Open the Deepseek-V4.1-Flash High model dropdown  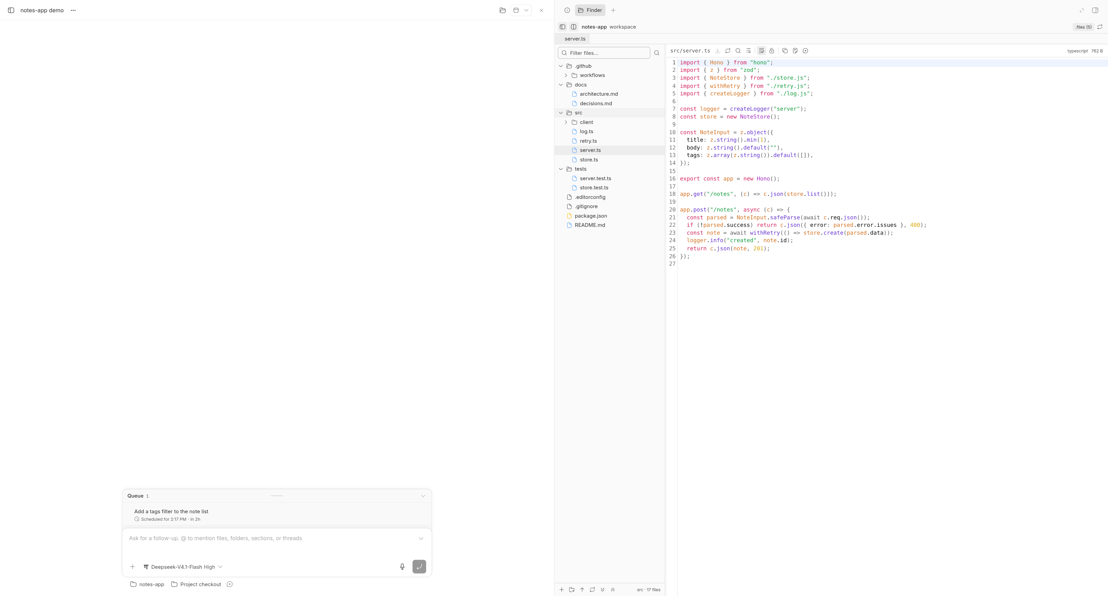(x=183, y=567)
